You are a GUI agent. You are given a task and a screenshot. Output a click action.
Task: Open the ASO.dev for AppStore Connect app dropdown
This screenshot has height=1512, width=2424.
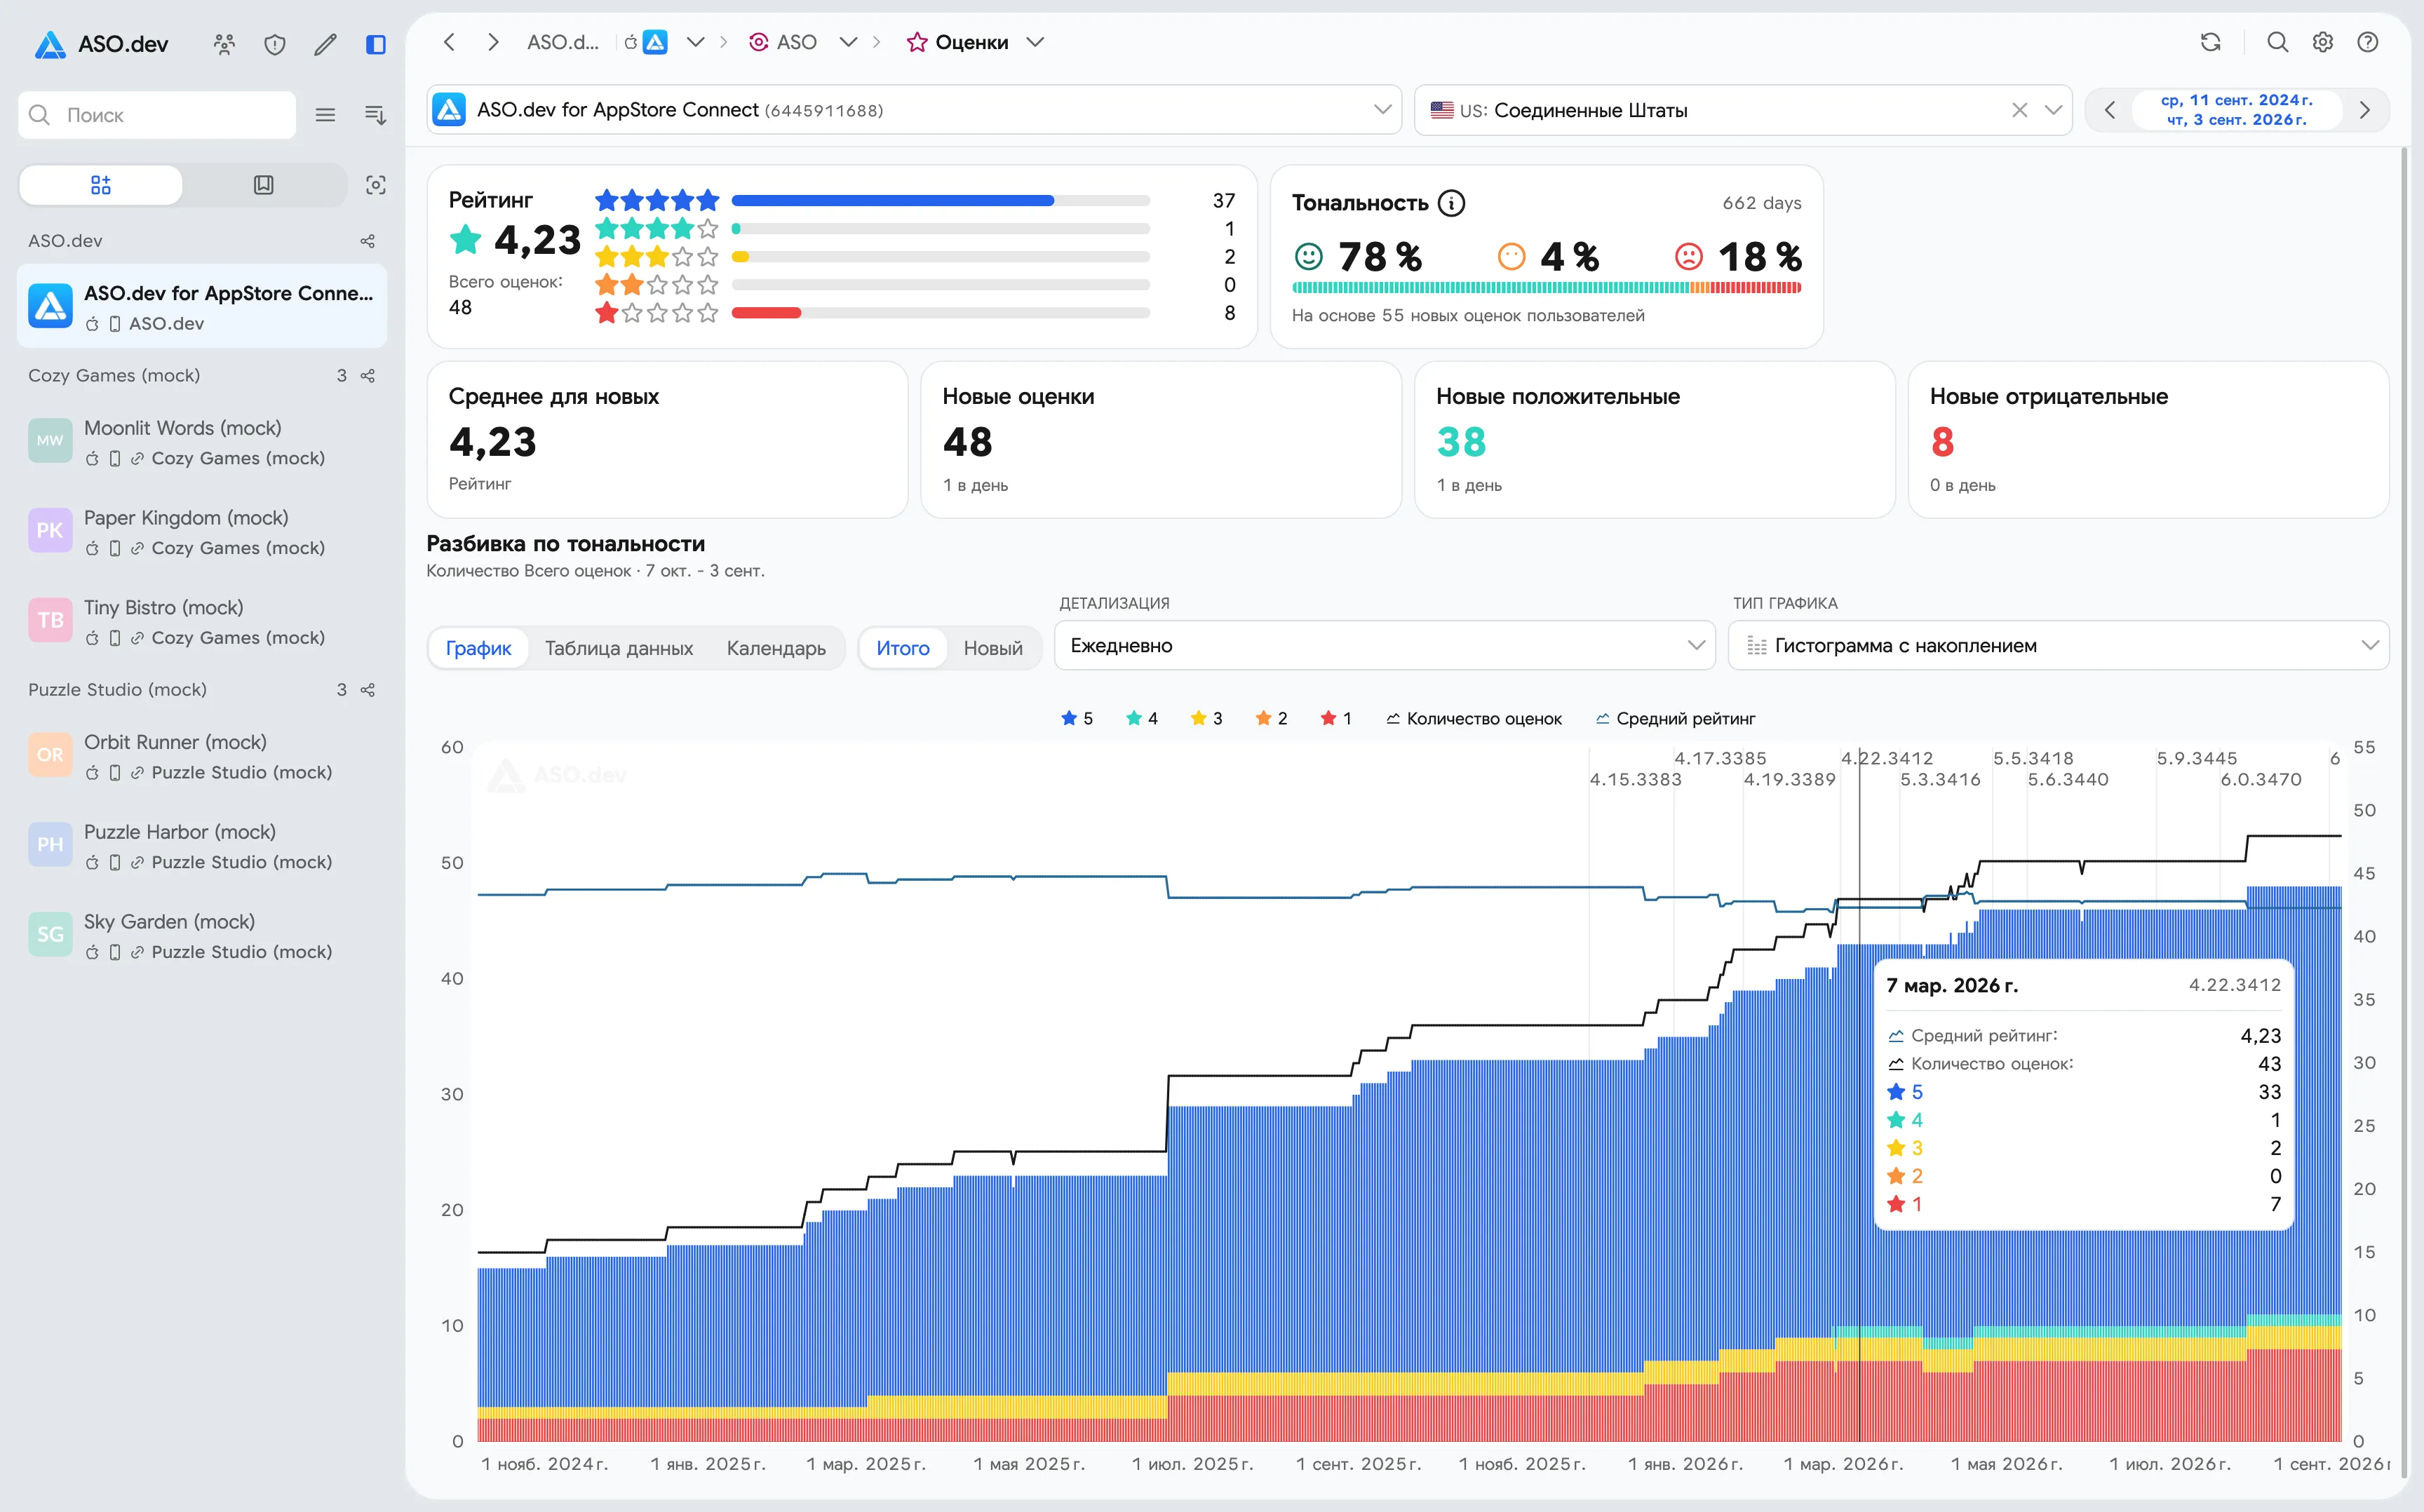(x=914, y=110)
